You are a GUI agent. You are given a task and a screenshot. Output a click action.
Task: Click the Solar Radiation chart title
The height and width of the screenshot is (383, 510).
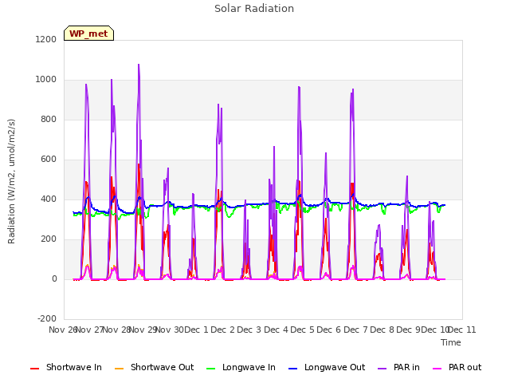(x=254, y=9)
